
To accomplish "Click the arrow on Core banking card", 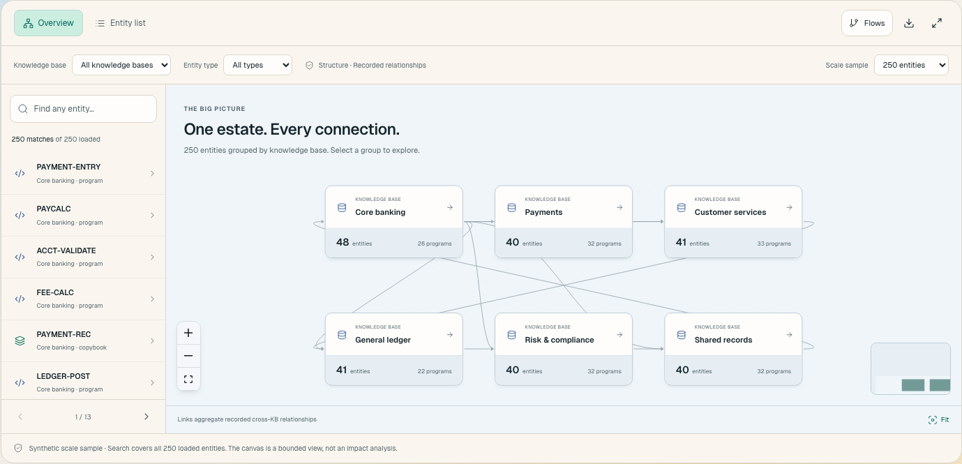I will click(x=450, y=207).
